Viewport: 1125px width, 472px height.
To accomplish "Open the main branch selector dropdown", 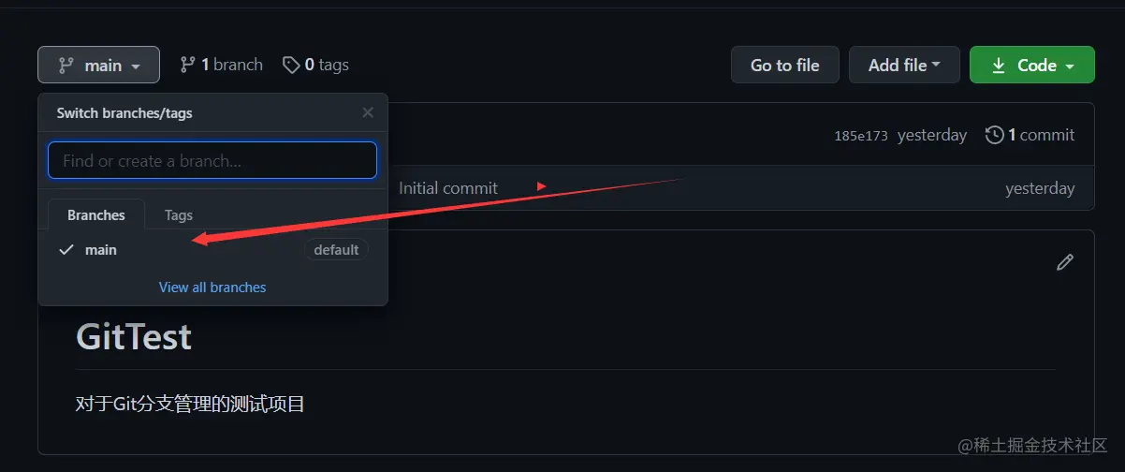I will pyautogui.click(x=99, y=66).
